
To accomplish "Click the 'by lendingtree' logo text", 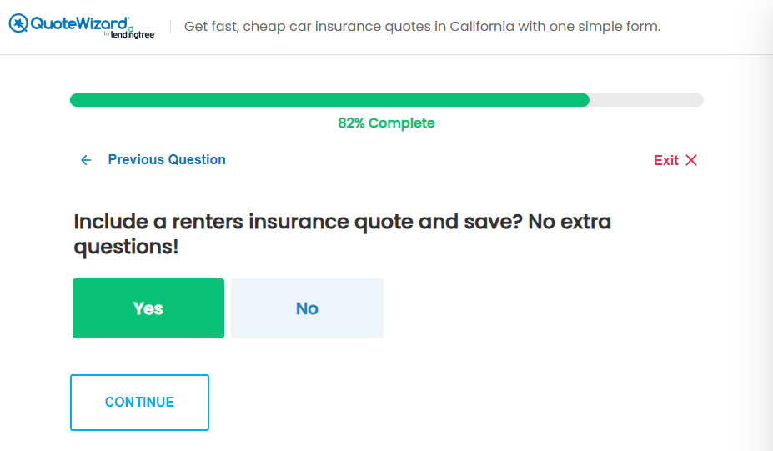I will [x=133, y=35].
